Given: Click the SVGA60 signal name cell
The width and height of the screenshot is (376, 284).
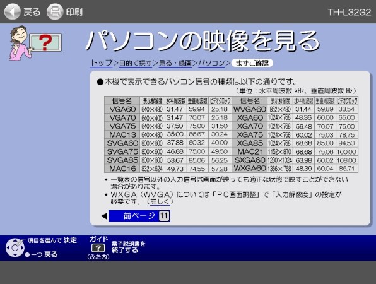Looking at the screenshot, I should pos(122,143).
